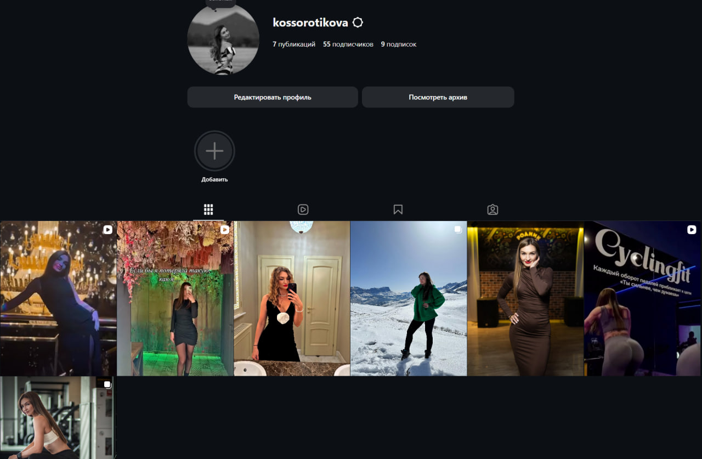The width and height of the screenshot is (702, 459).
Task: Click the reel icon on chandelier post
Action: point(107,230)
